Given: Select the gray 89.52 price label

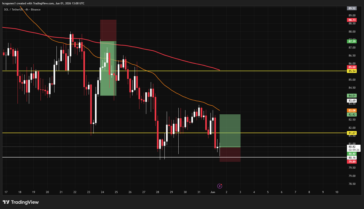Looking at the screenshot, I should coord(352,8).
